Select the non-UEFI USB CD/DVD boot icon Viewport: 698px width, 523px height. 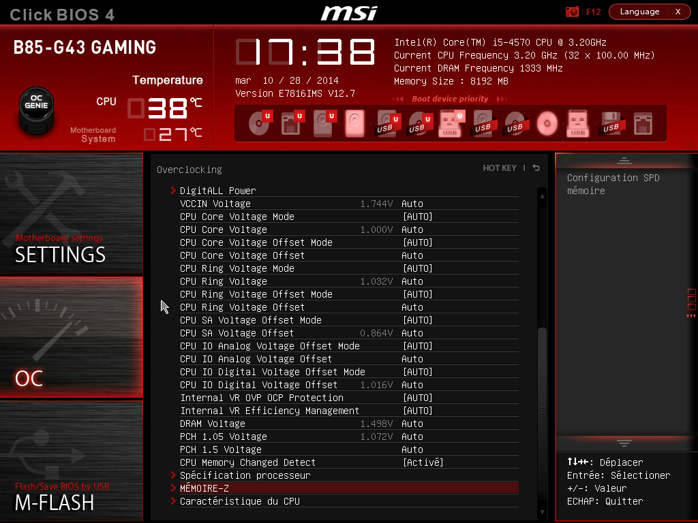pyautogui.click(x=515, y=124)
